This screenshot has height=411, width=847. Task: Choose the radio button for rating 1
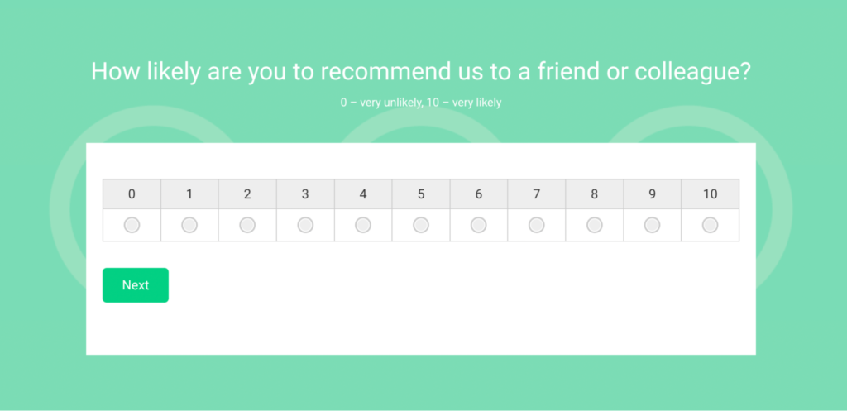(189, 225)
